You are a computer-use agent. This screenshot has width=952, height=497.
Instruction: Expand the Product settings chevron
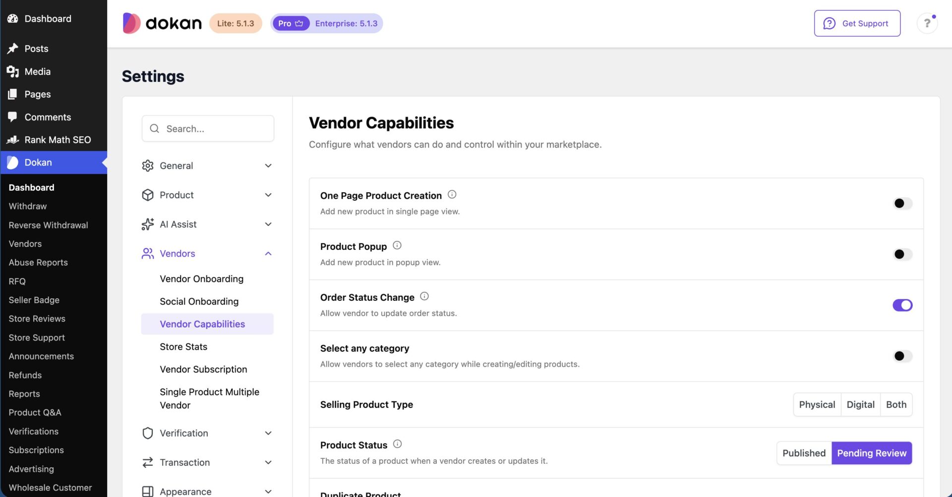point(268,195)
